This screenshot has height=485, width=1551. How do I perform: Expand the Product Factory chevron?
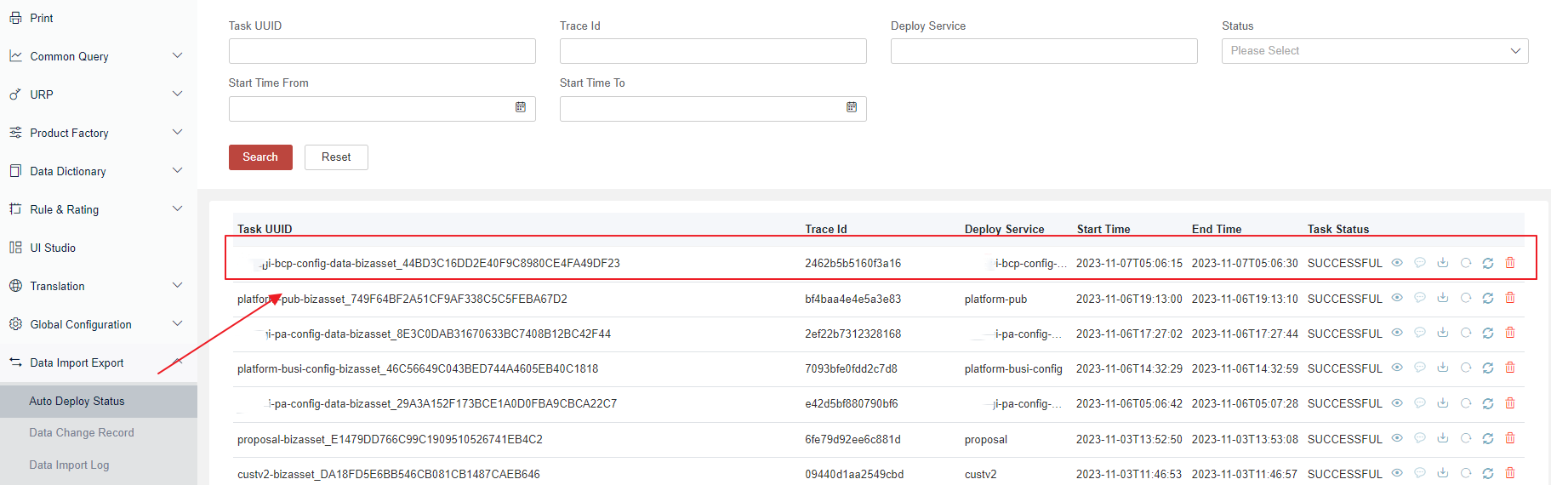(x=177, y=133)
